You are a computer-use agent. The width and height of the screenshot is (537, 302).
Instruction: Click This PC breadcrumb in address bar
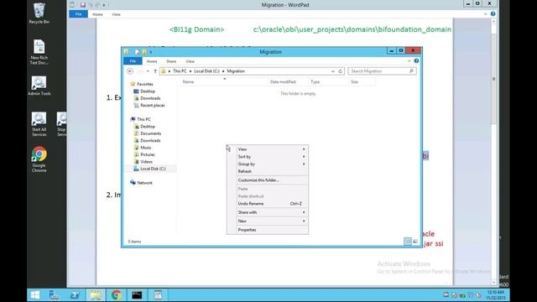coord(180,71)
